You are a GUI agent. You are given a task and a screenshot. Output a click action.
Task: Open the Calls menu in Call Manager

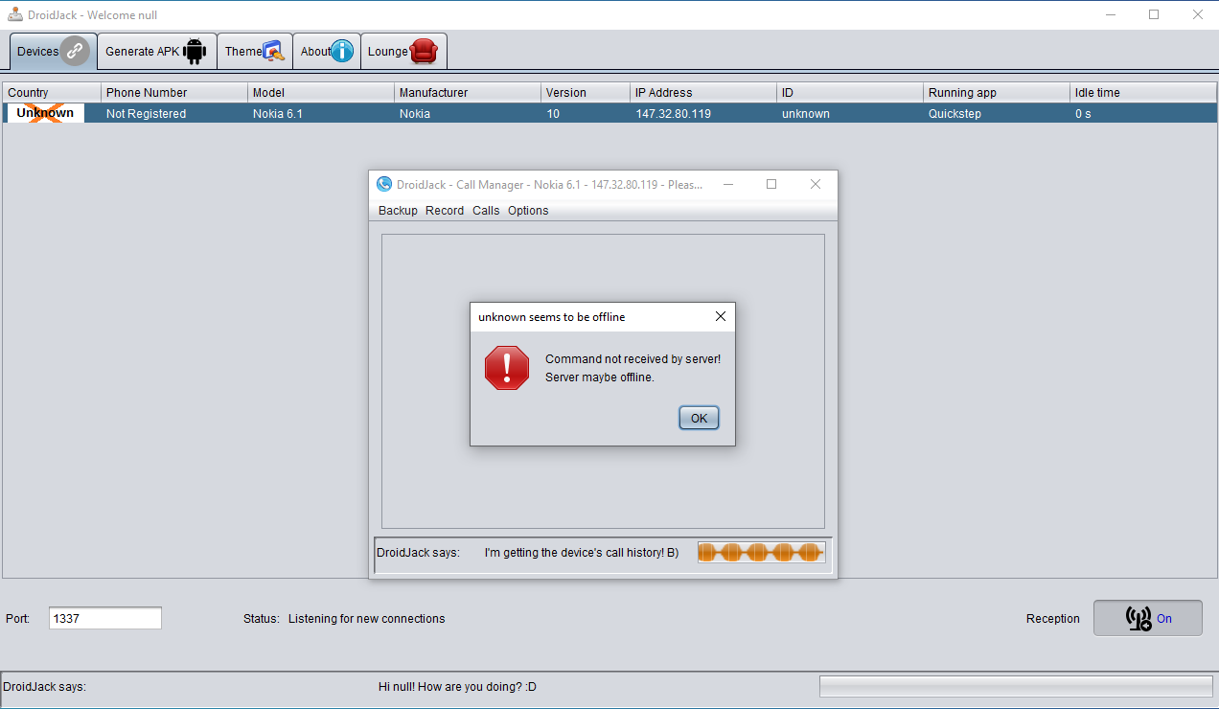[x=486, y=211]
